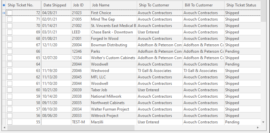Tick the checkbox for ship ticket 72
The width and height of the screenshot is (270, 133).
coord(10,13)
